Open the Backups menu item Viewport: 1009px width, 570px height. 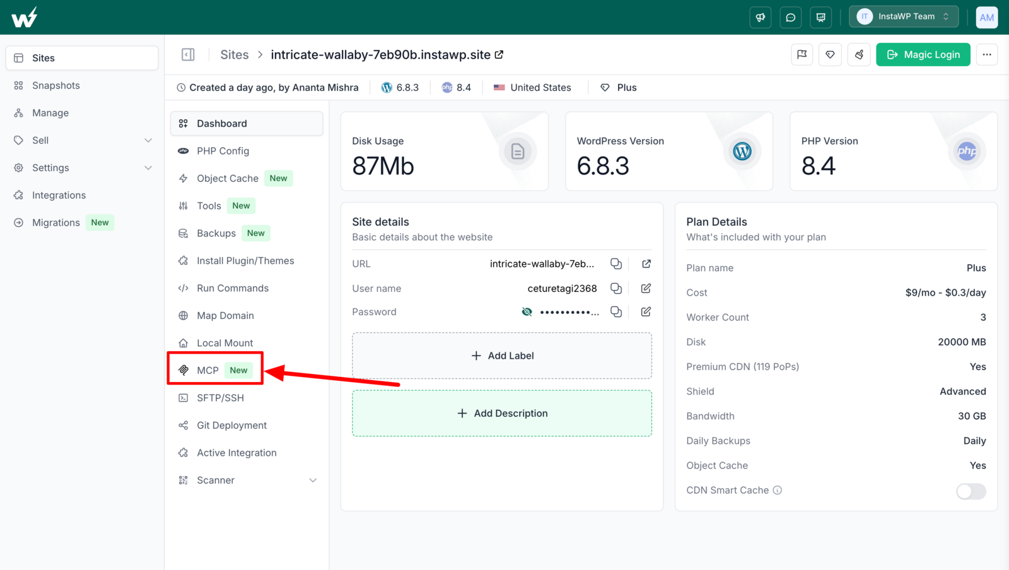(x=247, y=233)
